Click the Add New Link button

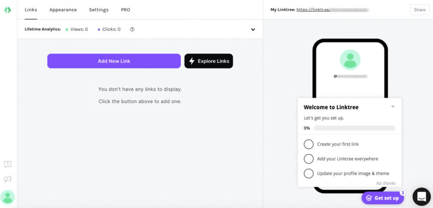point(114,61)
